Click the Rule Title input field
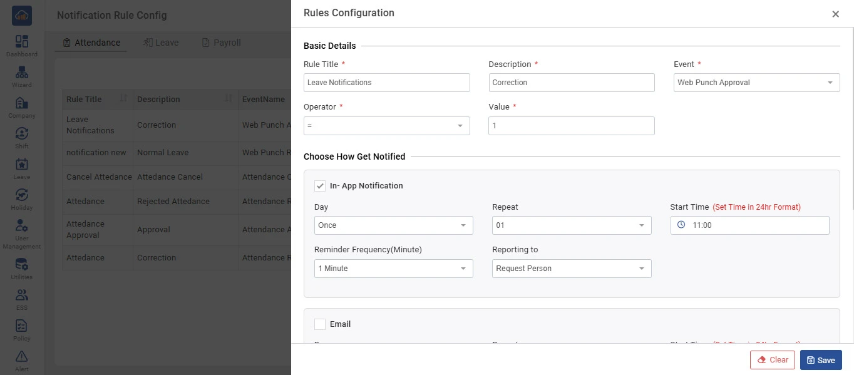This screenshot has width=854, height=375. coord(386,83)
